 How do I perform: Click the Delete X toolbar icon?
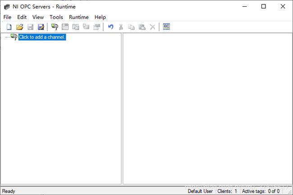point(152,27)
